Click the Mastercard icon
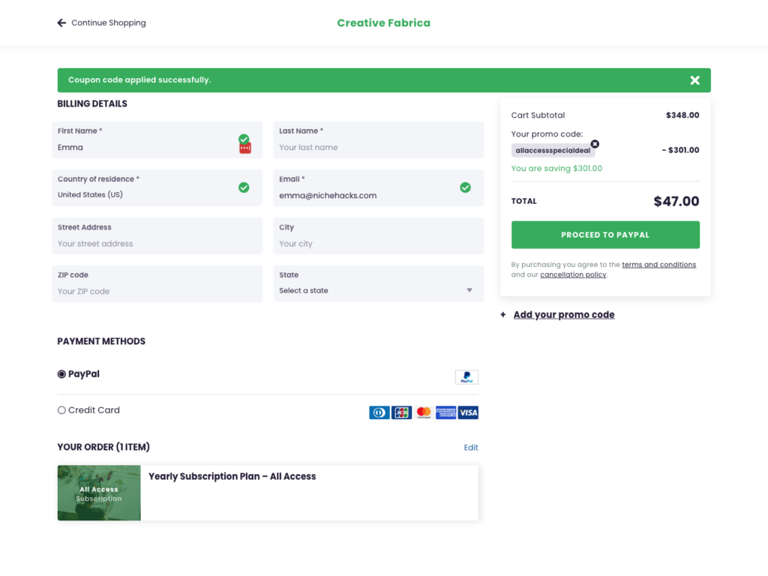This screenshot has width=768, height=576. (x=424, y=413)
